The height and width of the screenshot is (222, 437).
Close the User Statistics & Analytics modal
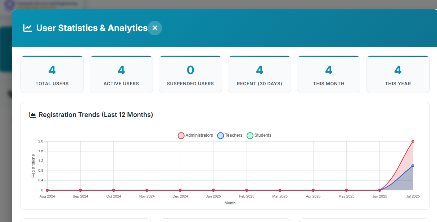(155, 28)
